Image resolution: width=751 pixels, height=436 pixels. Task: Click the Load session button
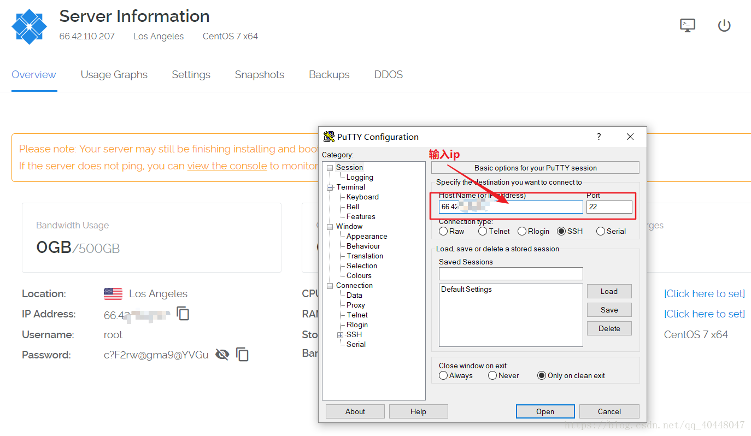(x=609, y=291)
